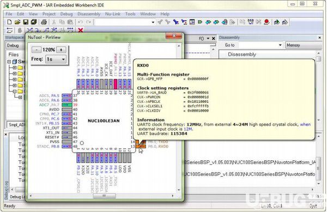
Task: Open the File menu
Action: [9, 14]
